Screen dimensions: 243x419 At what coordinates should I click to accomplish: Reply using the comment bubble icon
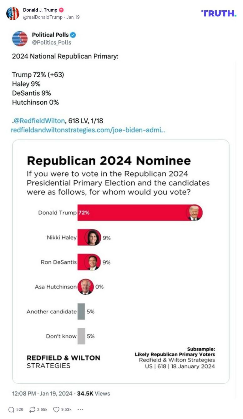point(11,410)
